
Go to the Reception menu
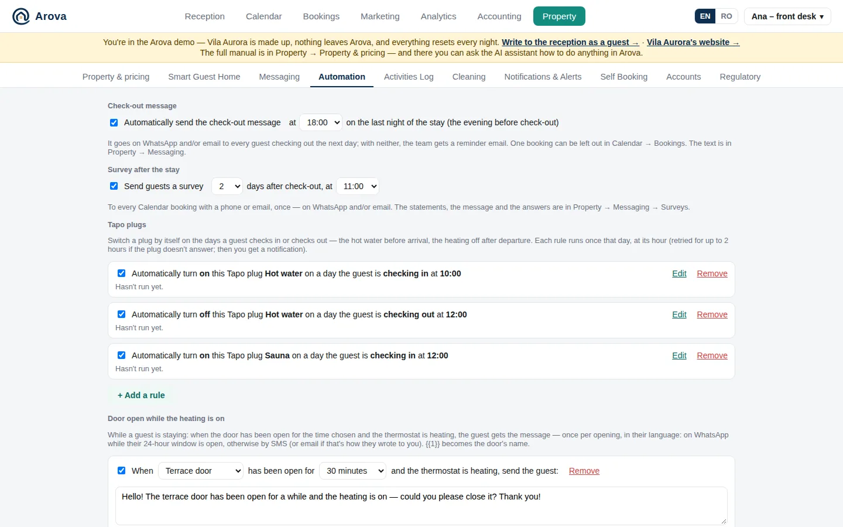coord(205,16)
